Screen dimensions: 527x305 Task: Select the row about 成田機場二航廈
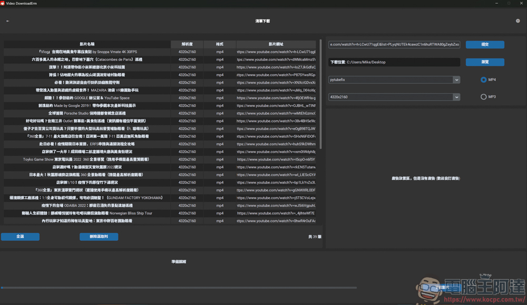coord(160,151)
